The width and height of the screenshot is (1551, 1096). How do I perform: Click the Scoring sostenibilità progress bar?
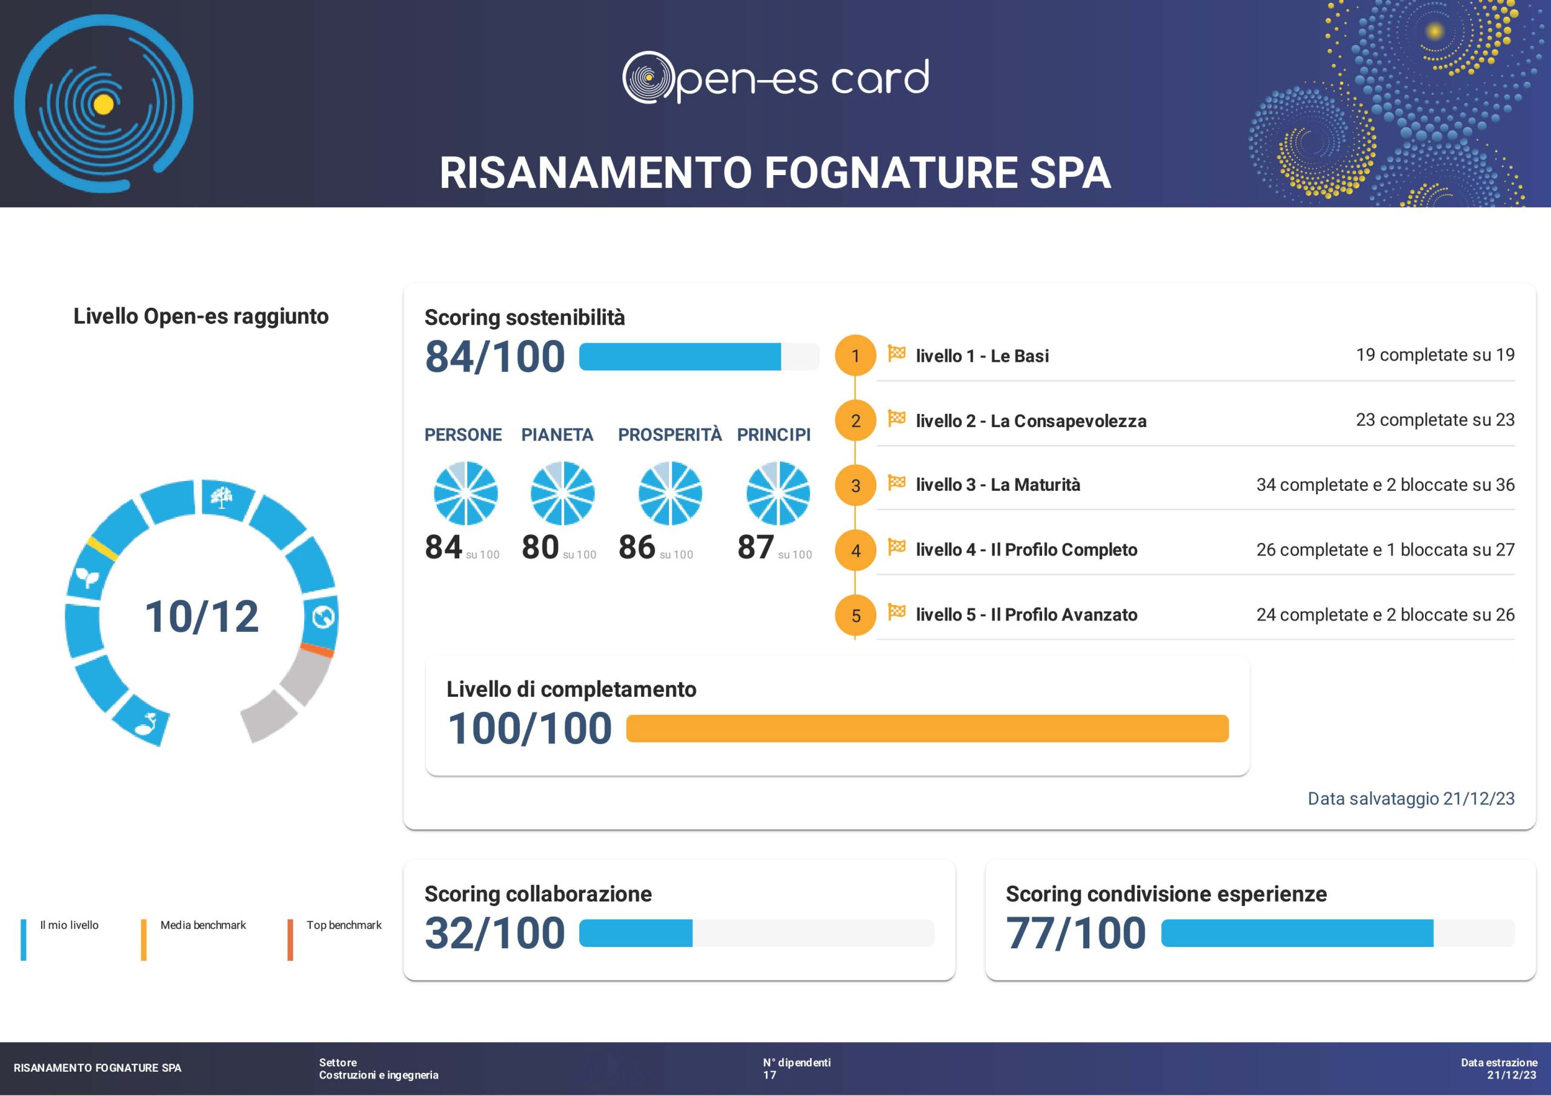tap(699, 357)
